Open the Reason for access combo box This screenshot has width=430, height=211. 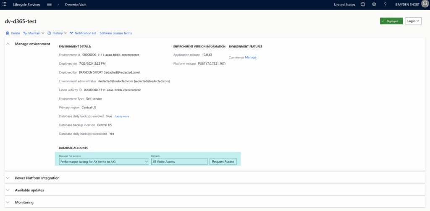(104, 161)
